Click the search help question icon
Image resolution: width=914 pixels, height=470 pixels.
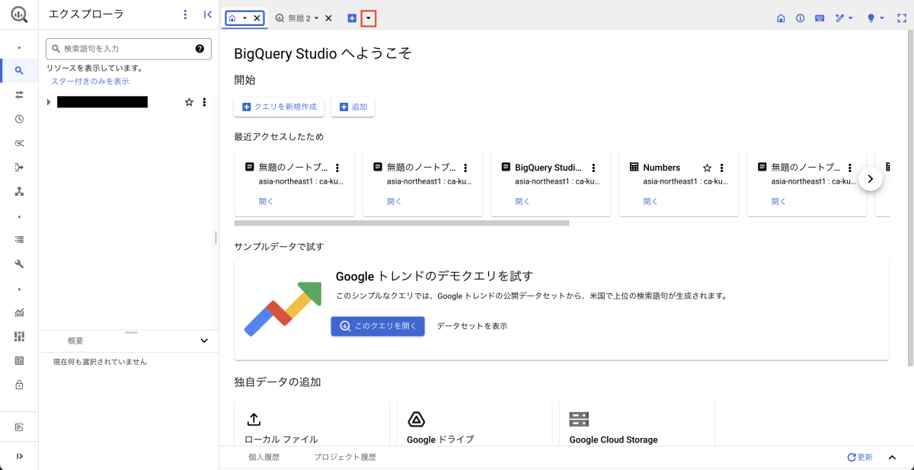(x=200, y=49)
